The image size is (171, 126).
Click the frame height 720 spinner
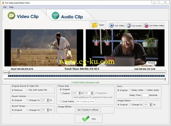92,93
